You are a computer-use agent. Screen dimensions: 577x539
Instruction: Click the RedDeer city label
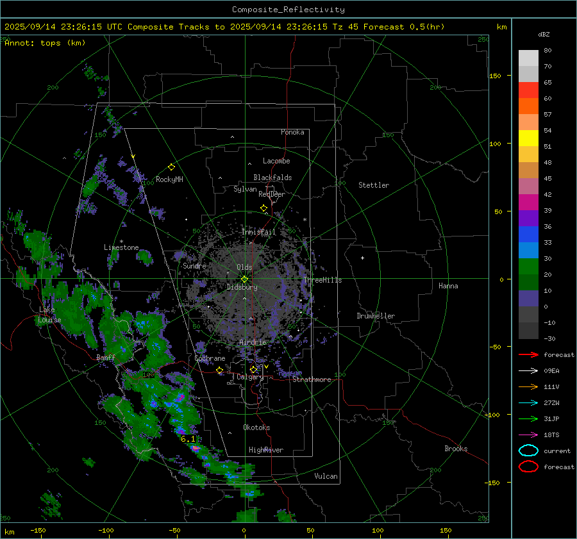point(272,194)
